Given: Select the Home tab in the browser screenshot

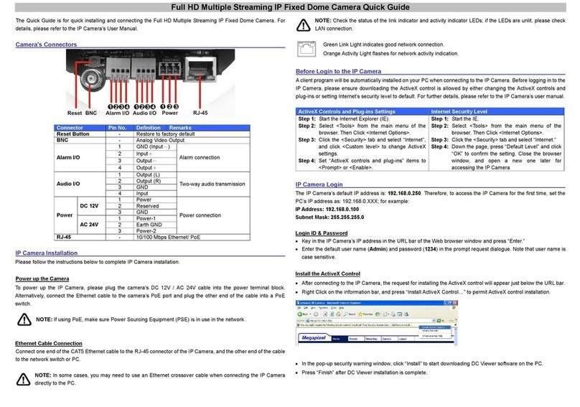Looking at the screenshot, I should tap(340, 339).
